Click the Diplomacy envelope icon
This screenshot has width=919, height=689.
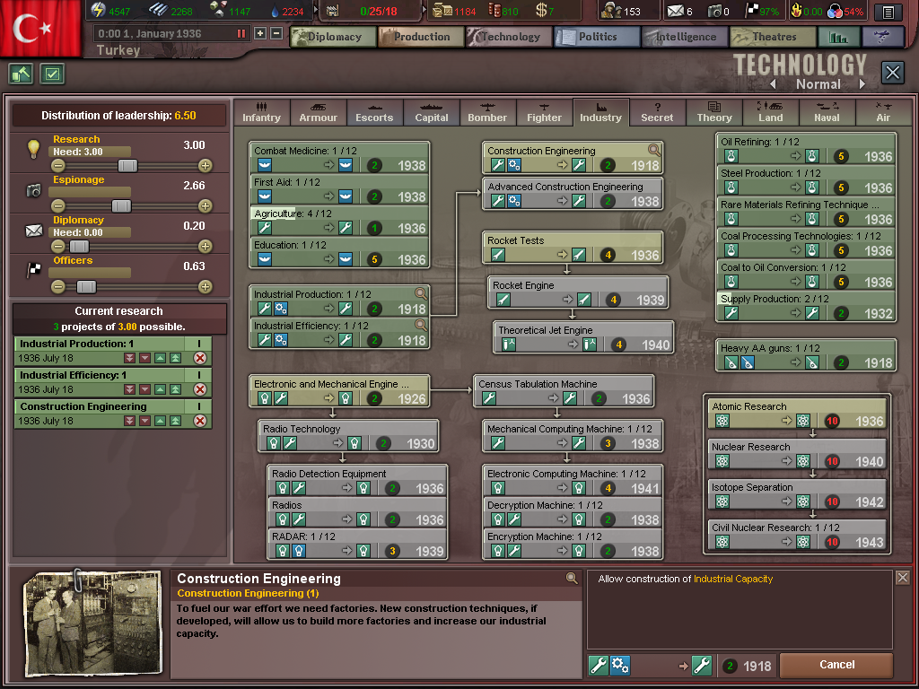[32, 231]
